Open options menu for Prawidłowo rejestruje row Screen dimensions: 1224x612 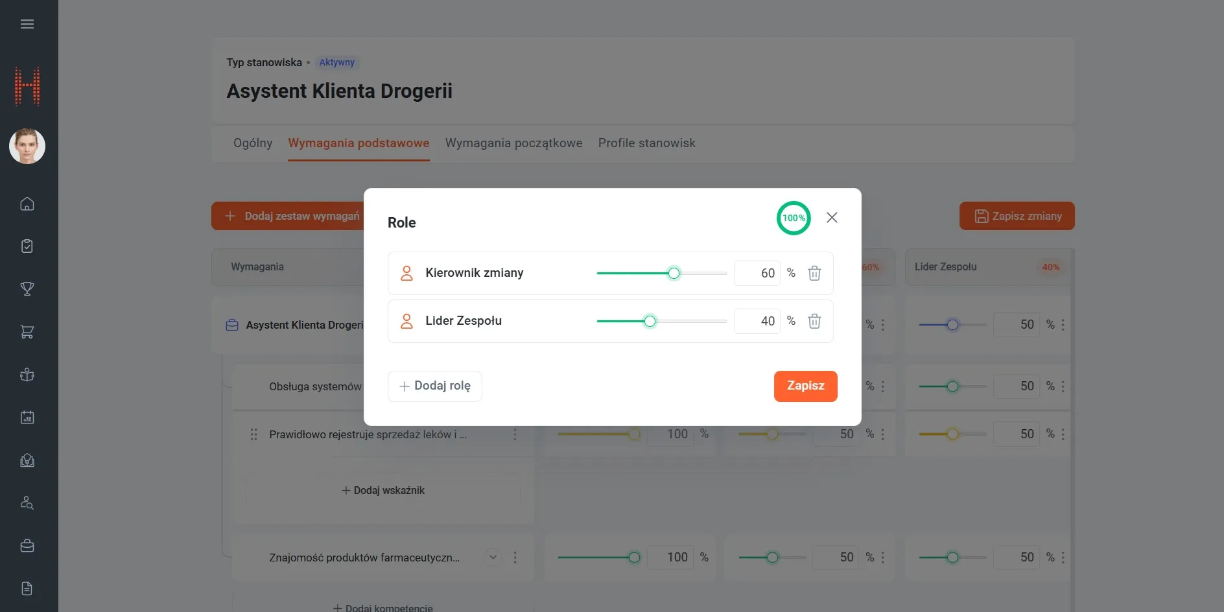tap(515, 434)
